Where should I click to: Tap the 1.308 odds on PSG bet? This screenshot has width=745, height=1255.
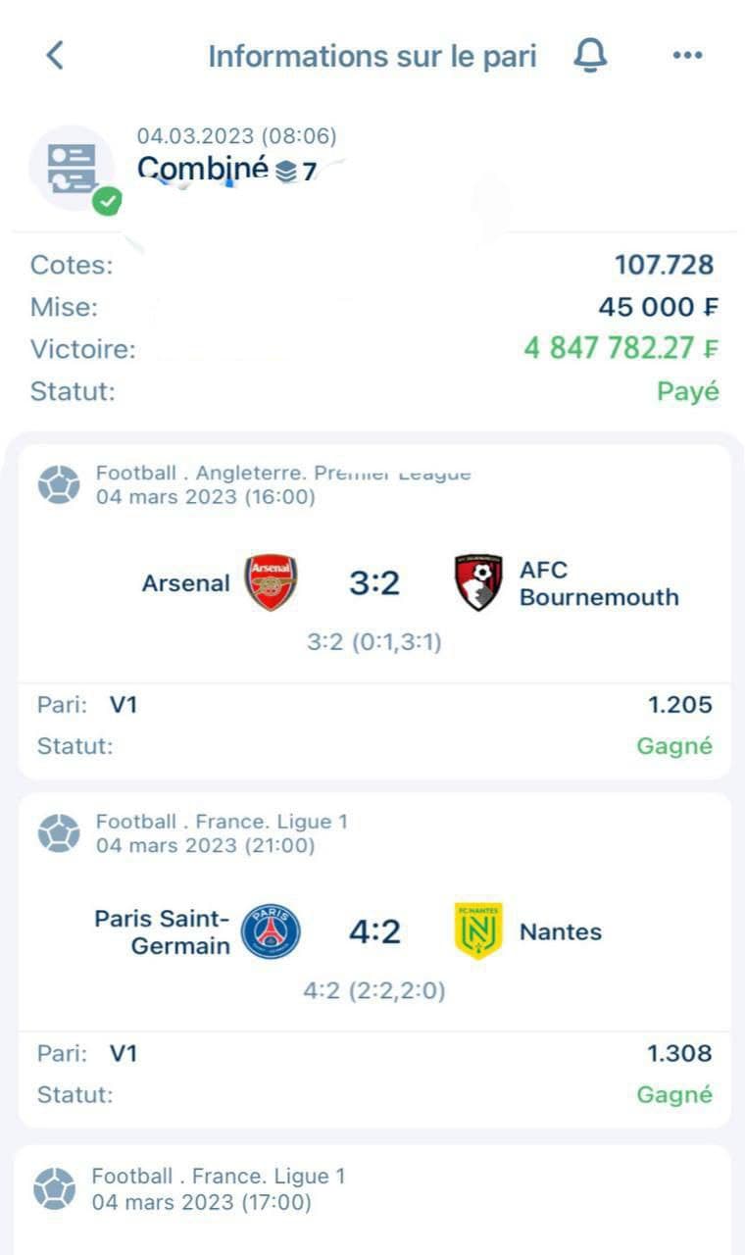tap(679, 1054)
